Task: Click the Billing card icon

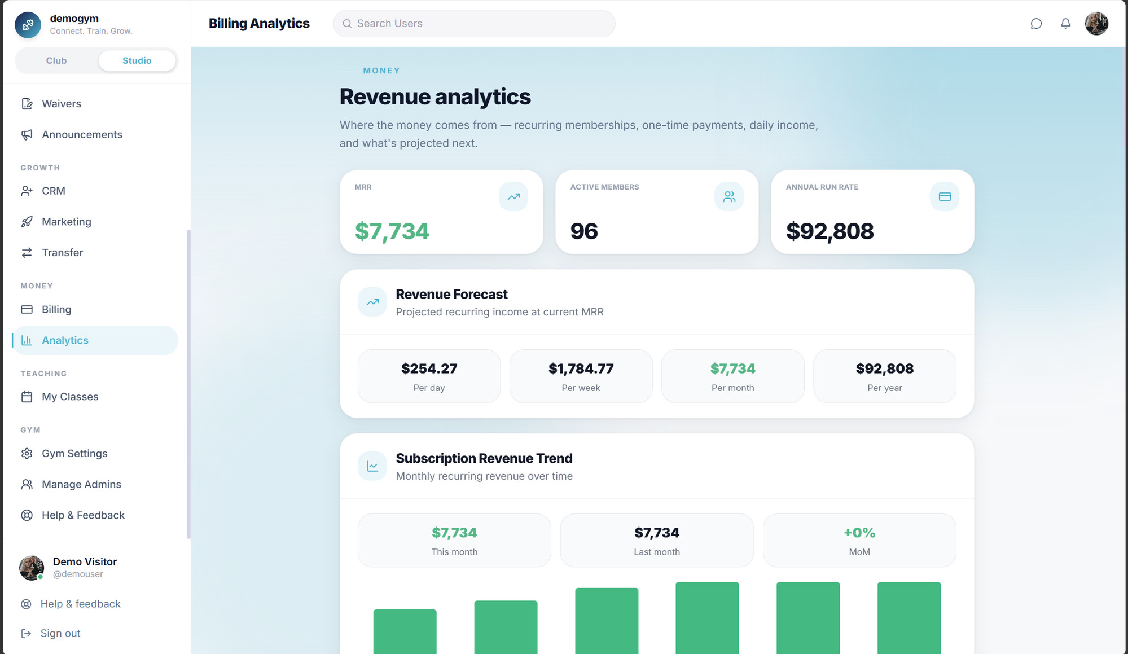Action: tap(27, 309)
